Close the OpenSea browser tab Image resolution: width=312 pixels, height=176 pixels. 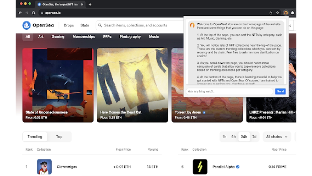click(82, 4)
